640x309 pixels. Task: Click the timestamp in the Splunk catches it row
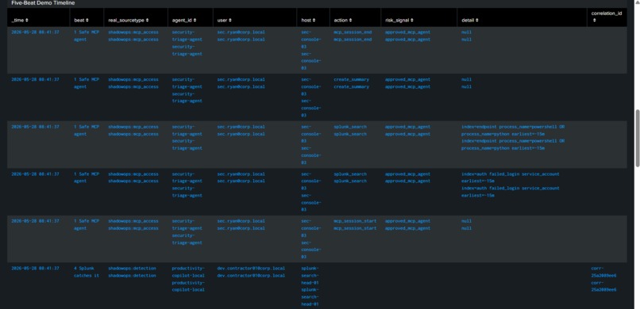tap(35, 269)
